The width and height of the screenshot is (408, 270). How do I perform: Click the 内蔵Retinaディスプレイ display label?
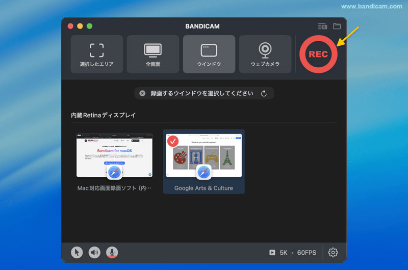(104, 115)
